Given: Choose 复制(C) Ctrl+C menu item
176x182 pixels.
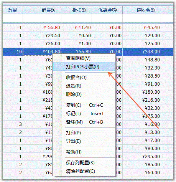Looking at the screenshot, I should click(84, 105).
